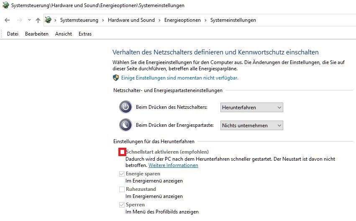356x221 pixels.
Task: Click the Control Panel icon in address bar
Action: tap(48, 20)
